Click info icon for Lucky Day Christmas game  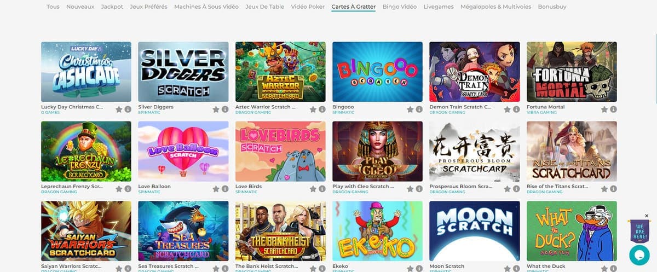pyautogui.click(x=128, y=109)
